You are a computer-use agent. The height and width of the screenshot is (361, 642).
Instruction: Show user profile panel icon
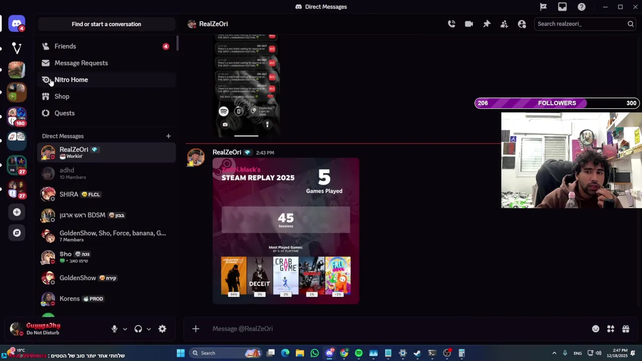pyautogui.click(x=522, y=24)
